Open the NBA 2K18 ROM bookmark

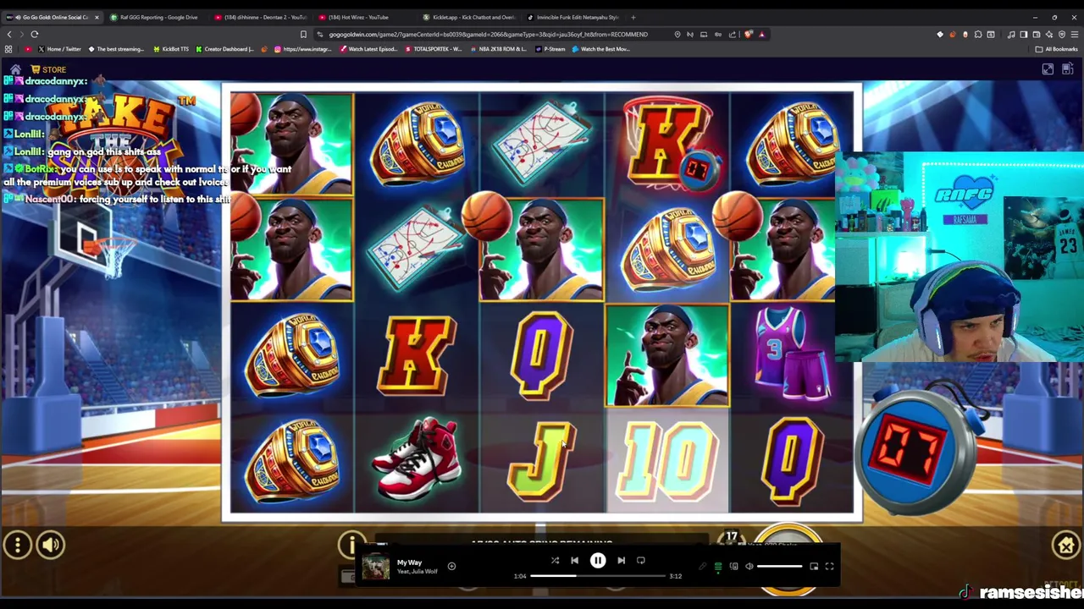(498, 49)
